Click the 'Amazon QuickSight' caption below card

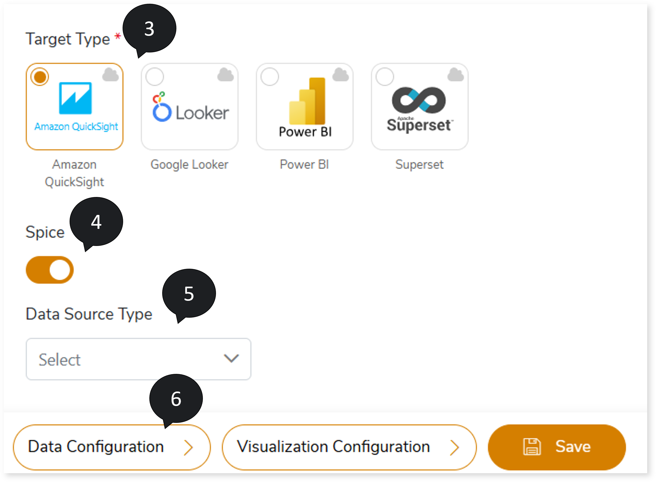pyautogui.click(x=74, y=173)
